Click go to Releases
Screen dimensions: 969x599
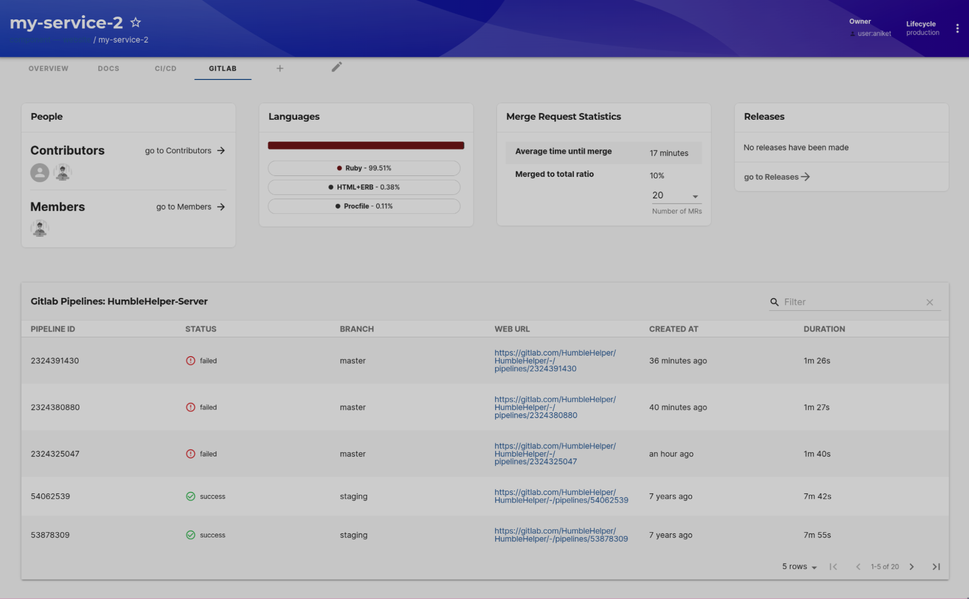776,176
